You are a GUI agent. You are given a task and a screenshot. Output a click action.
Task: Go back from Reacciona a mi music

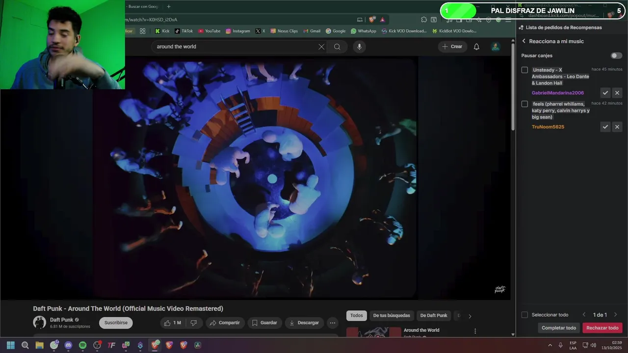[523, 41]
